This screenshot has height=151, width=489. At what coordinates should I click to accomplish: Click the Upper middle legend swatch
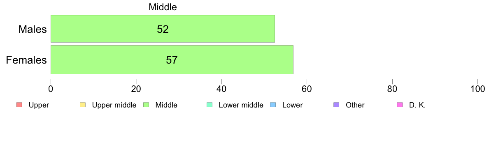pos(83,105)
